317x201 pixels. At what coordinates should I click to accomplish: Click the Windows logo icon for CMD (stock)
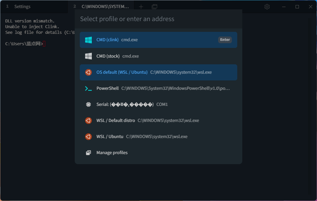click(x=88, y=56)
